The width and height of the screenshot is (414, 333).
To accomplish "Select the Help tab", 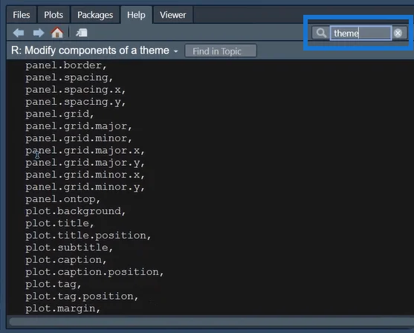I will tap(136, 15).
